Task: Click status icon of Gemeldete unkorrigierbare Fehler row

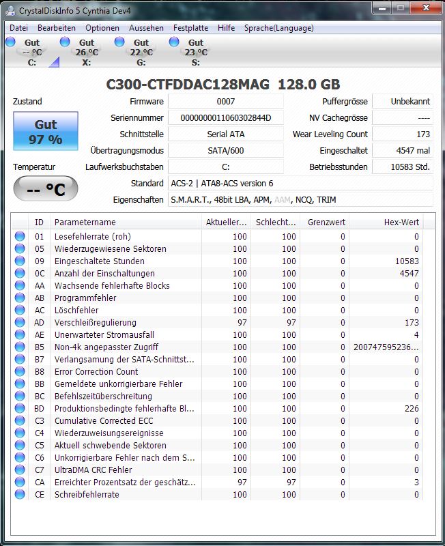Action: (20, 384)
